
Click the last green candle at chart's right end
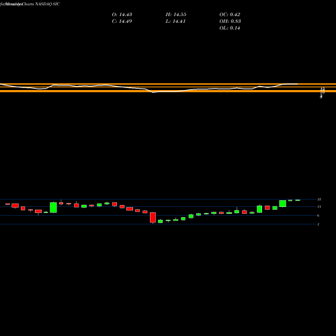point(298,200)
